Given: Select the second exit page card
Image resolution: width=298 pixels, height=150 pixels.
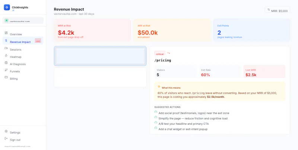Looking at the screenshot, I should point(100,77).
